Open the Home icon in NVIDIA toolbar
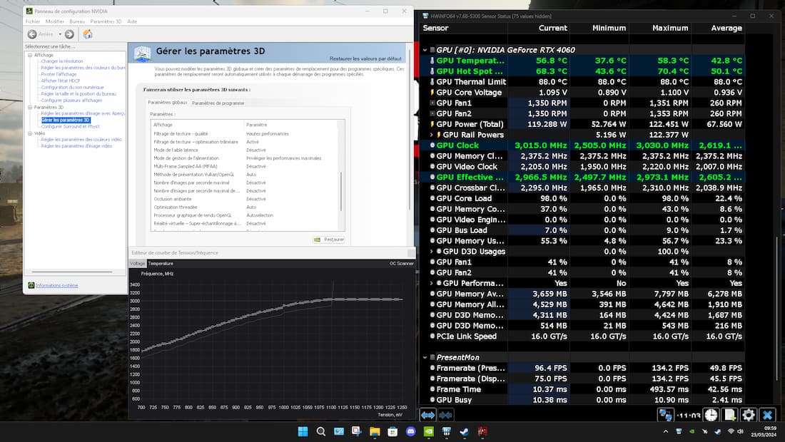This screenshot has width=785, height=442. pyautogui.click(x=88, y=34)
